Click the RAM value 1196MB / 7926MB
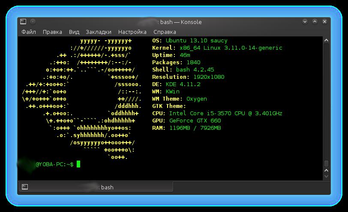This screenshot has width=348, height=212. pos(195,128)
